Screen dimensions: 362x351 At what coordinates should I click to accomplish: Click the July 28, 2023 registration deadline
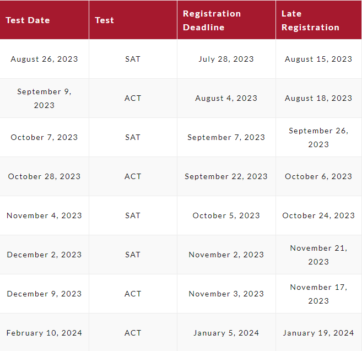coord(226,59)
